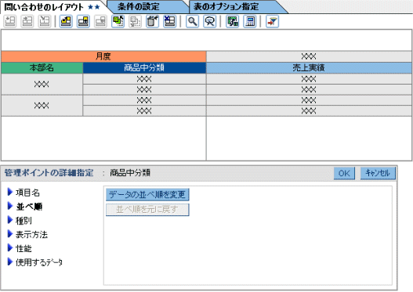Viewport: 413px width, 292px height.
Task: Click the toolbar icon with yellow block on right
Action: click(83, 21)
